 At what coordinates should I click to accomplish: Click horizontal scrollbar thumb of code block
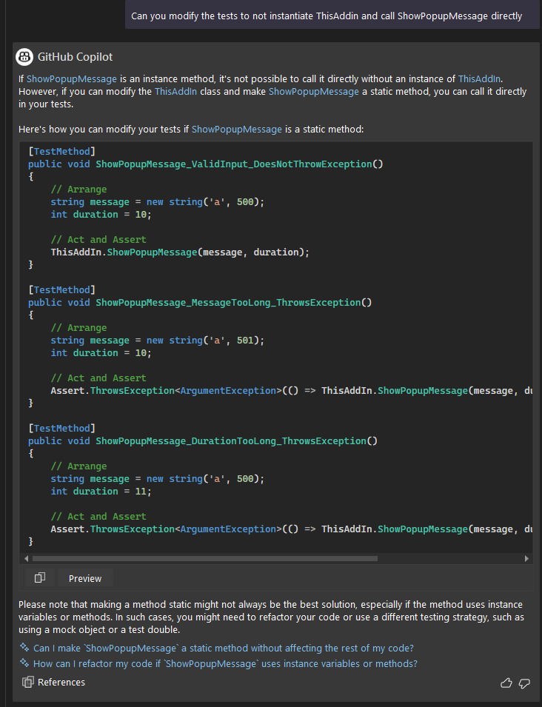[x=205, y=558]
